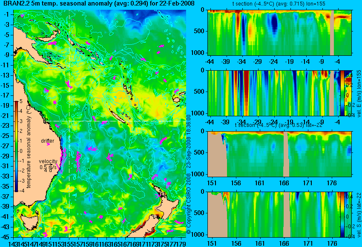Click the '0' value on the temperature colorbar
The image size is (362, 247).
21,151
